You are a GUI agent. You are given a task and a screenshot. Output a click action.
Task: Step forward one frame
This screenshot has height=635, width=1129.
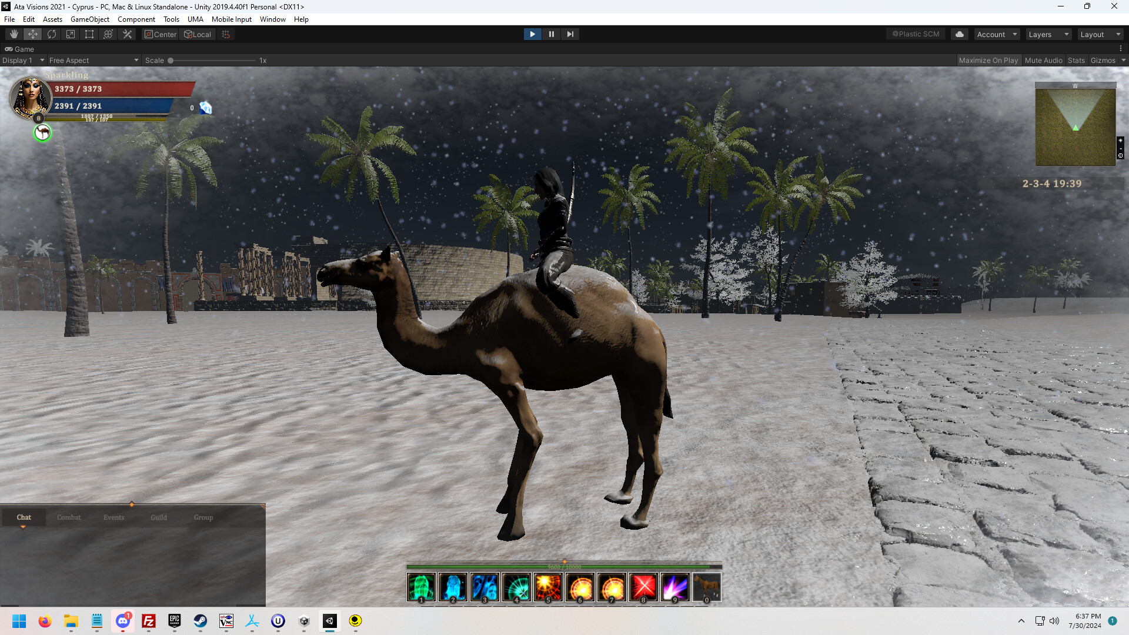coord(570,34)
